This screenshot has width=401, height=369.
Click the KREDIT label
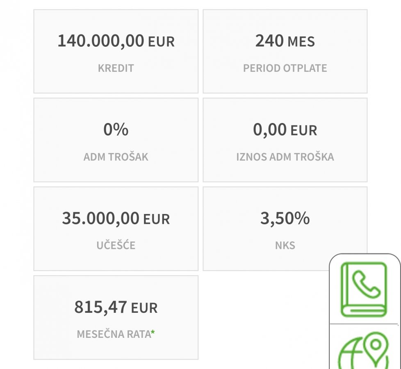116,68
